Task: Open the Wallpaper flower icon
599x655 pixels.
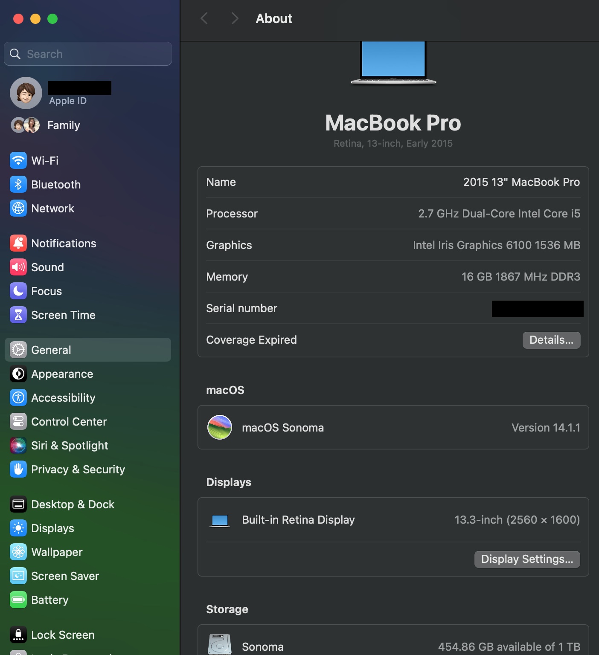Action: 18,552
